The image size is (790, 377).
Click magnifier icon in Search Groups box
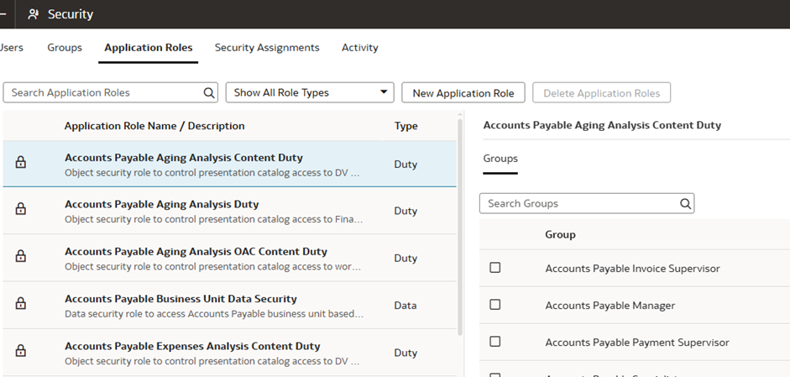point(685,203)
